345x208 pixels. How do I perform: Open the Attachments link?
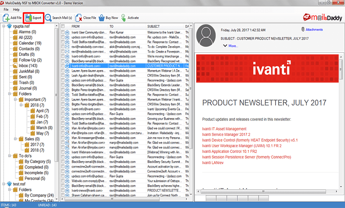[314, 30]
